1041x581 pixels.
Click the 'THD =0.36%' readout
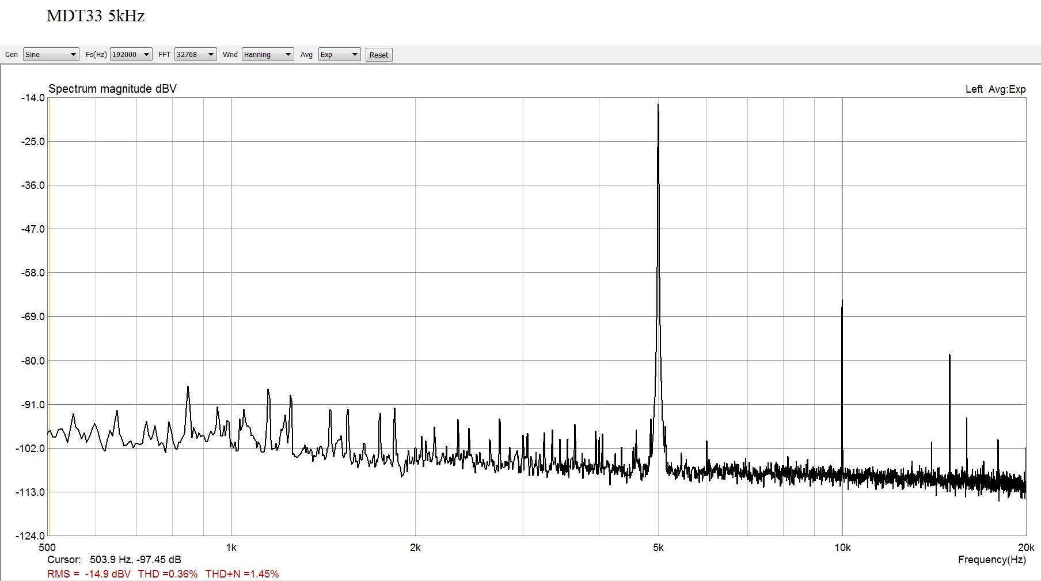(x=168, y=574)
